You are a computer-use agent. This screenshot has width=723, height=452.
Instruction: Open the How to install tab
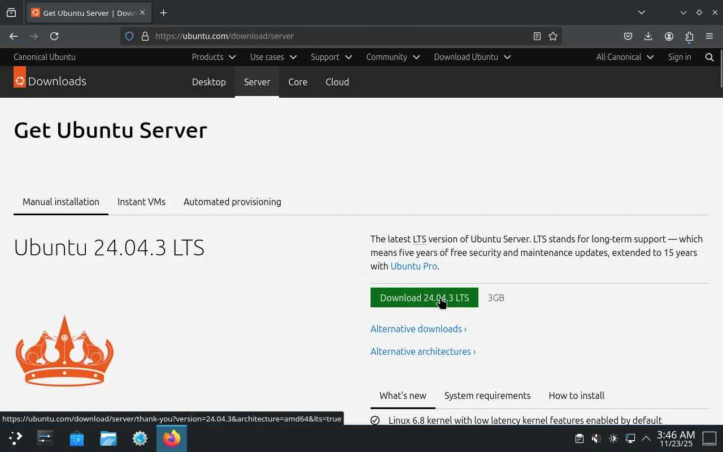577,395
